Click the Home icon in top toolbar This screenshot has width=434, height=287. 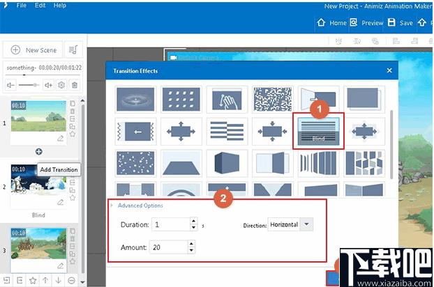(x=321, y=22)
